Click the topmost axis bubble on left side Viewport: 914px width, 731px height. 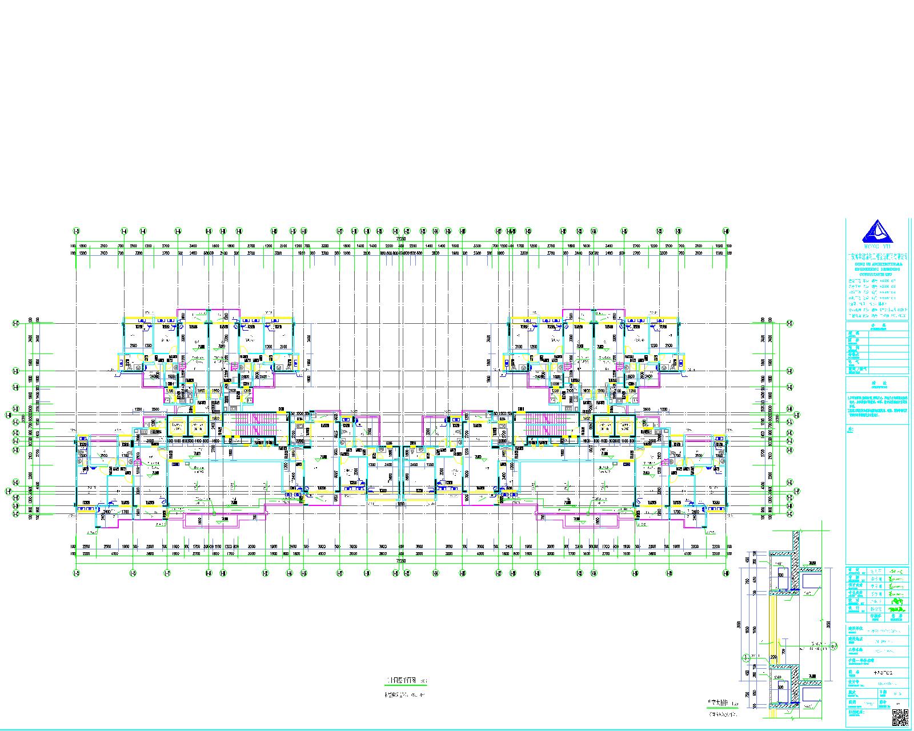pyautogui.click(x=15, y=324)
